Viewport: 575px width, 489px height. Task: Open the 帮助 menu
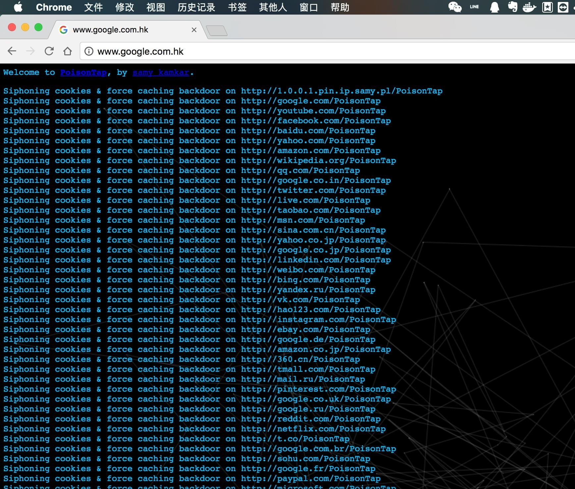pyautogui.click(x=340, y=7)
